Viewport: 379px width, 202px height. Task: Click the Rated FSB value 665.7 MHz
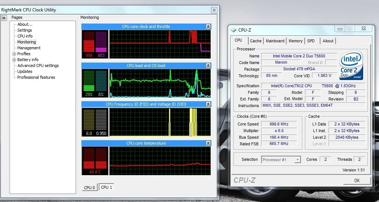279,143
